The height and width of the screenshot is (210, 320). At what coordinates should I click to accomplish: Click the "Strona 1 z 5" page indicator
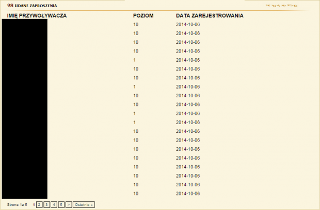point(17,205)
